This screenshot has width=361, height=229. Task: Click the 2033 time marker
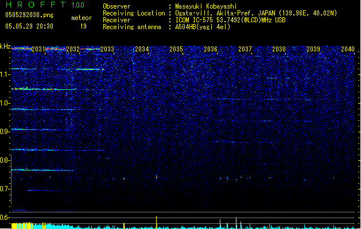pyautogui.click(x=107, y=49)
